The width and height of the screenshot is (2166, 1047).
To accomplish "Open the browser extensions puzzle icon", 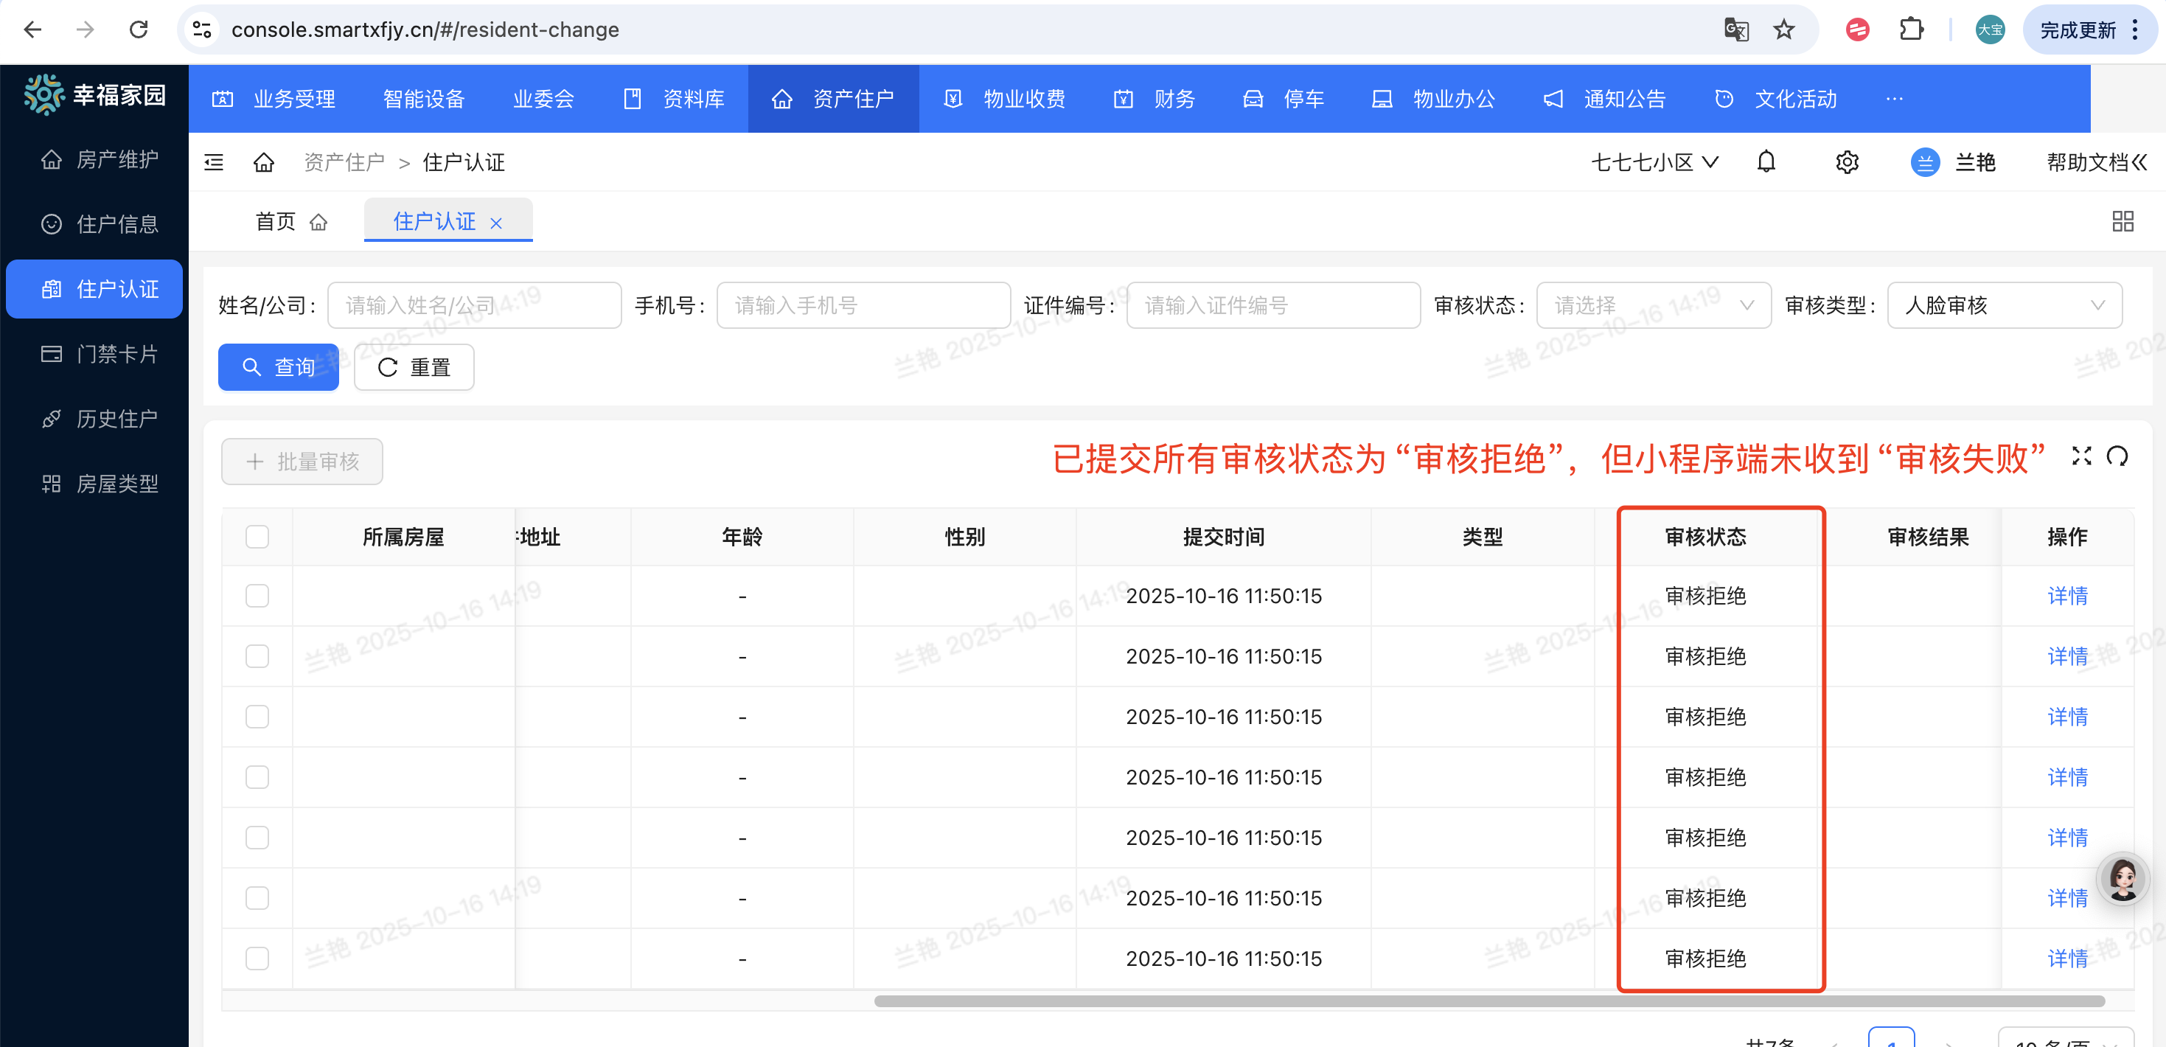I will pyautogui.click(x=1911, y=30).
